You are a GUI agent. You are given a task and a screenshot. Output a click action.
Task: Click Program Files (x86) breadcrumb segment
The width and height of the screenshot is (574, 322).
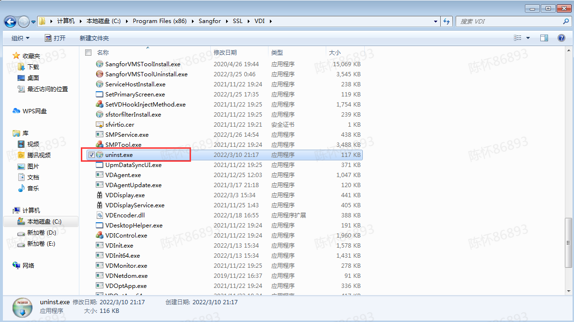pos(160,21)
